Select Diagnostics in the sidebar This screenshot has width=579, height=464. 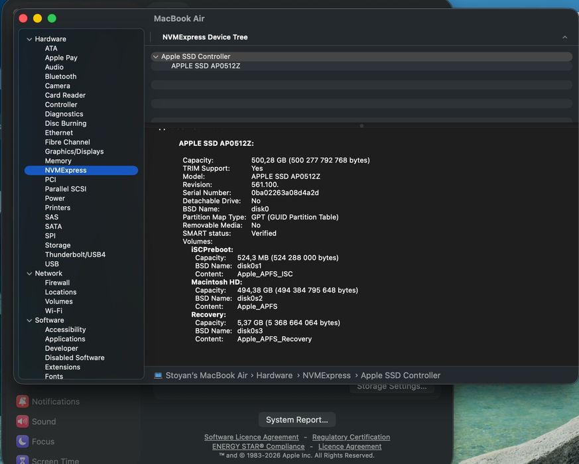point(64,114)
